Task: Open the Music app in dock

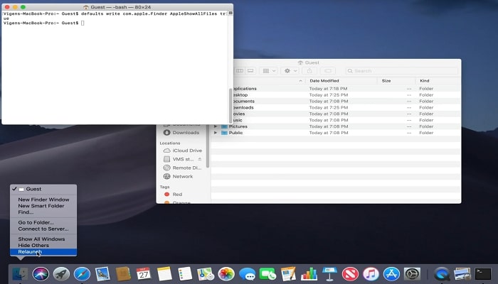Action: tap(370, 273)
